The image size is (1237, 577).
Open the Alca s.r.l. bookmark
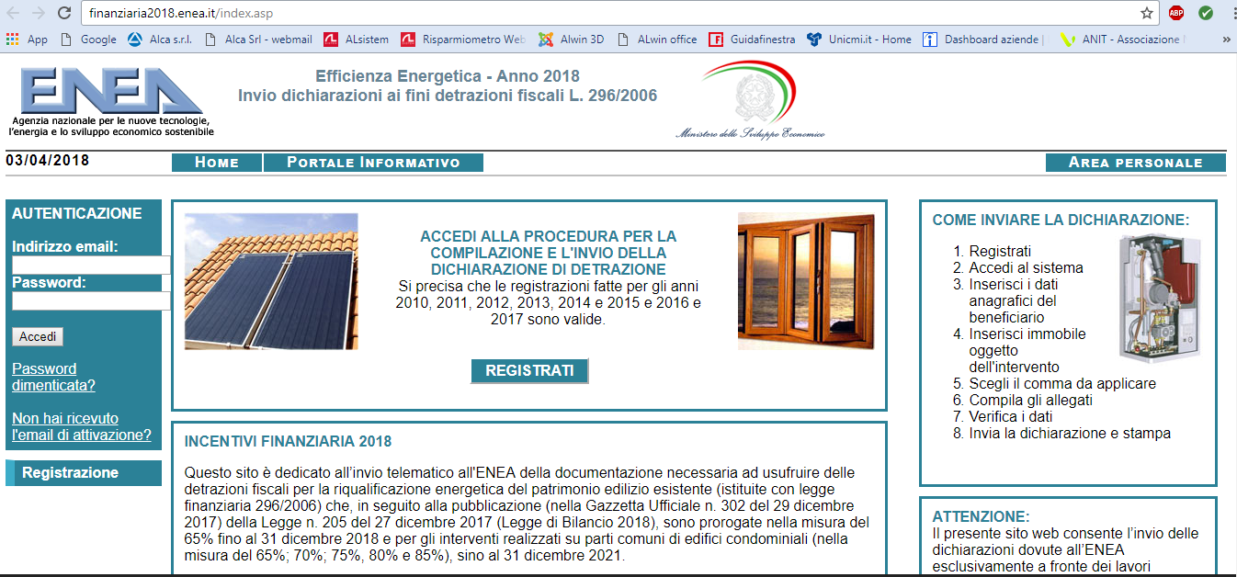click(160, 40)
